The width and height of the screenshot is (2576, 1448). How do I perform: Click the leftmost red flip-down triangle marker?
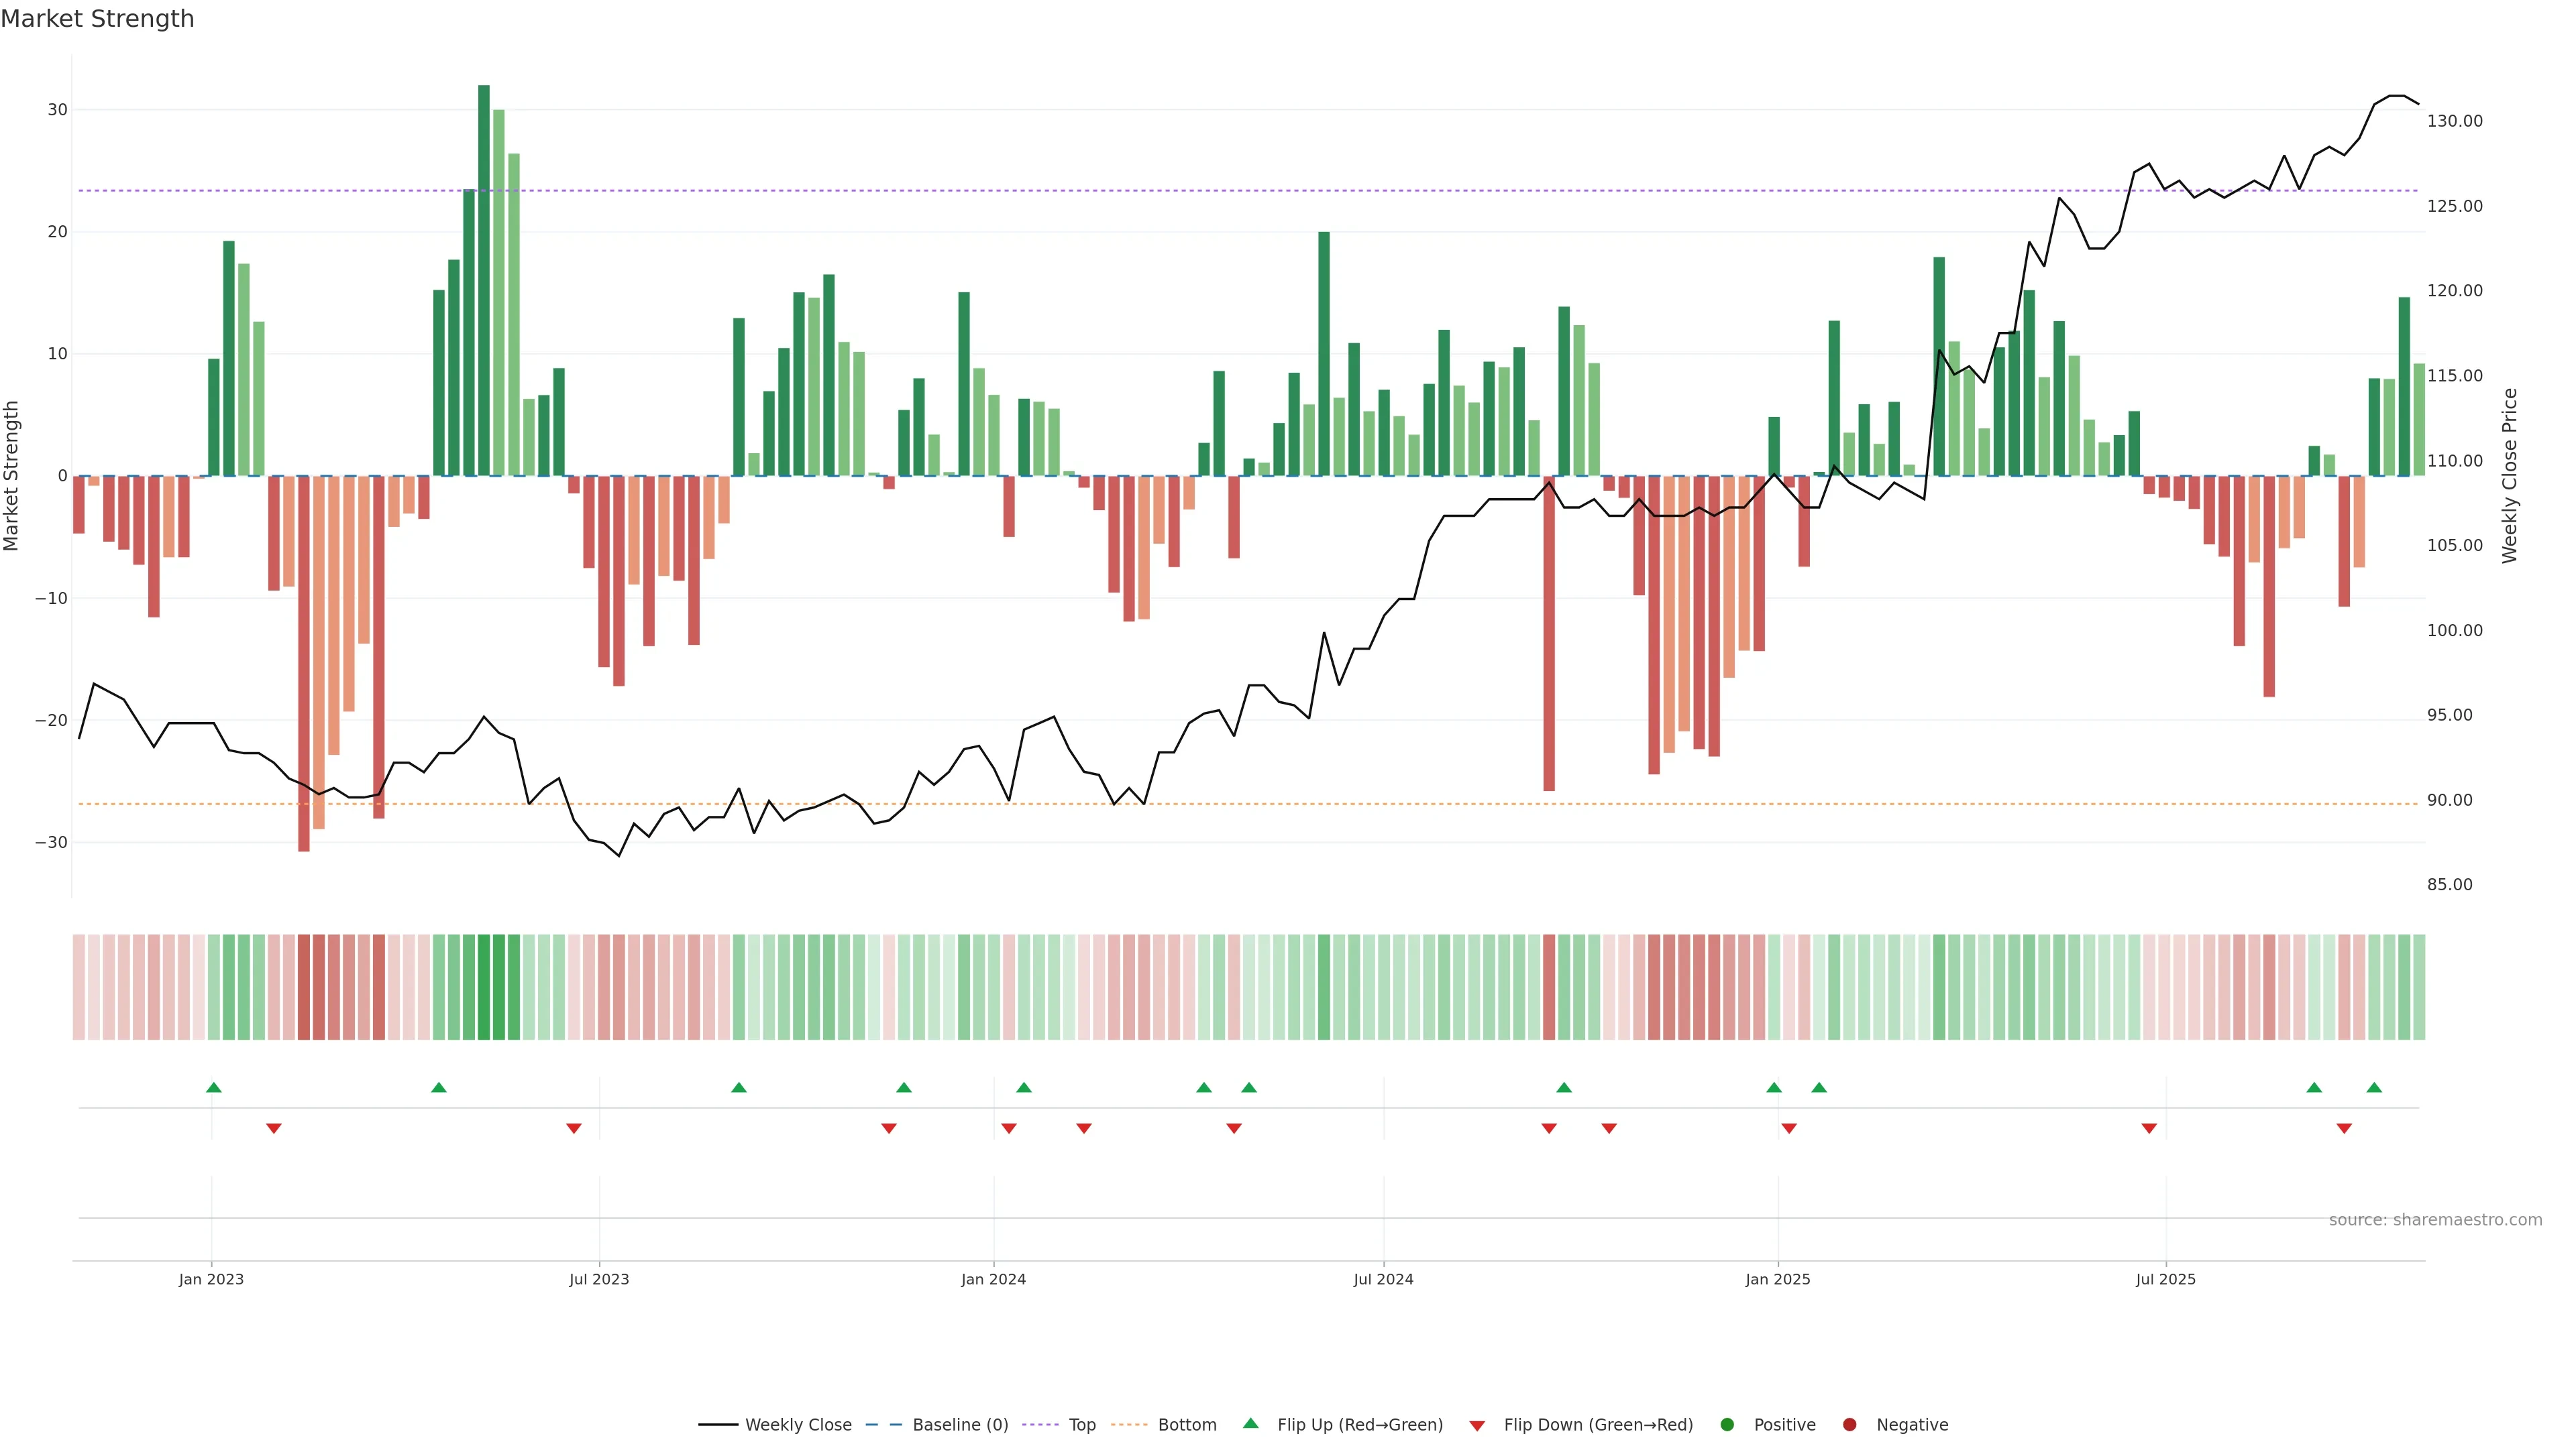(274, 1128)
